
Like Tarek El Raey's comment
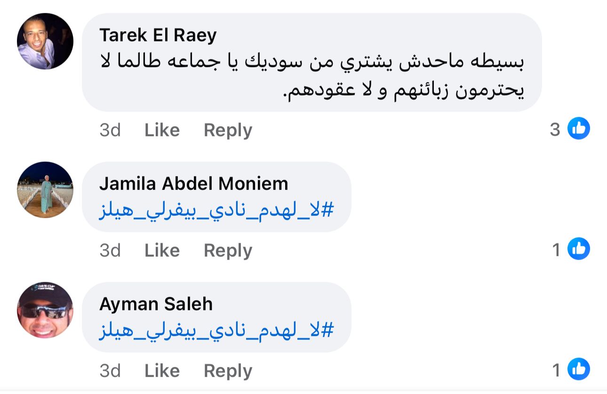click(x=162, y=130)
